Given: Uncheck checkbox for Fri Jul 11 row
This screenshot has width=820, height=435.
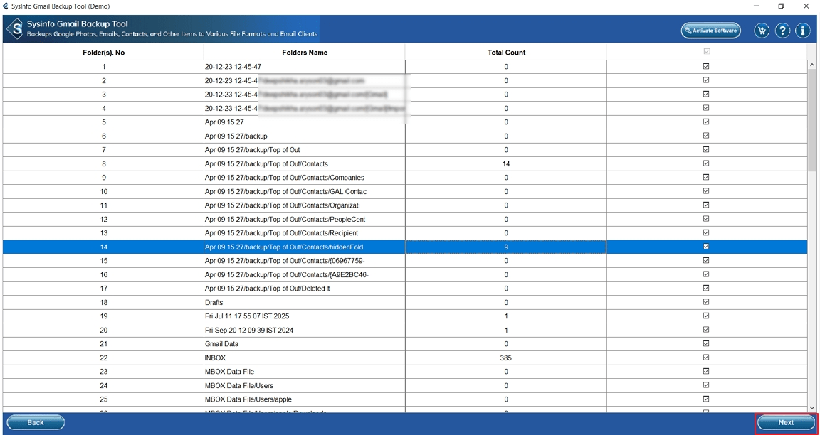Looking at the screenshot, I should (706, 316).
